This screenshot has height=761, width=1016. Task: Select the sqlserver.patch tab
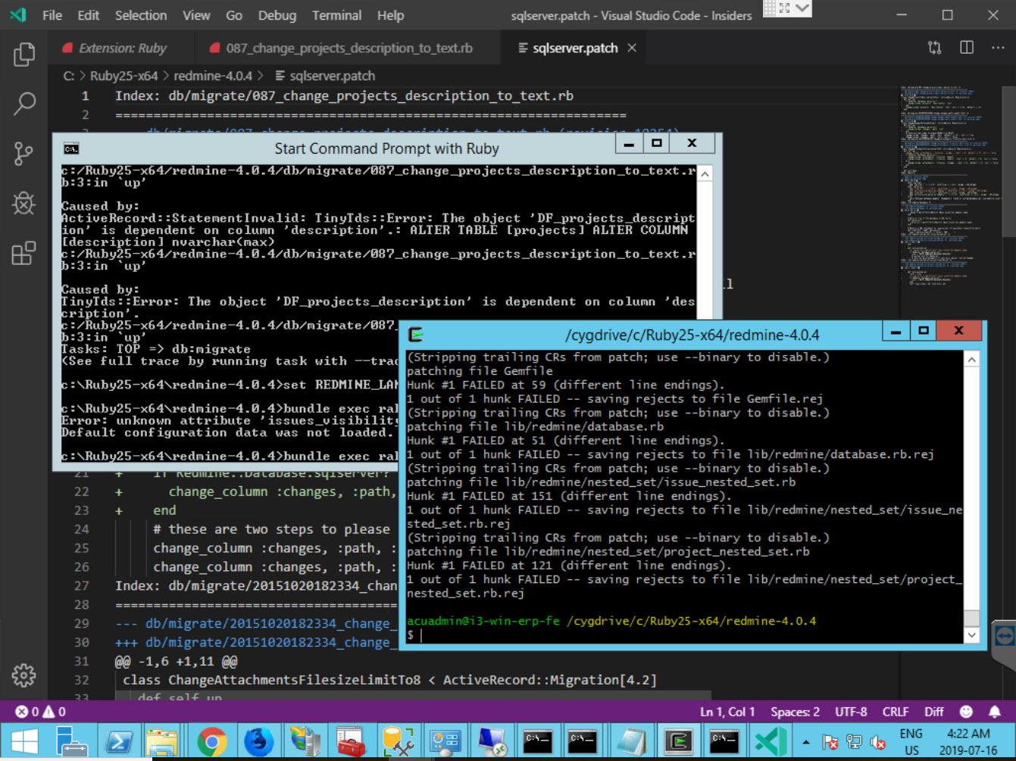click(x=575, y=48)
